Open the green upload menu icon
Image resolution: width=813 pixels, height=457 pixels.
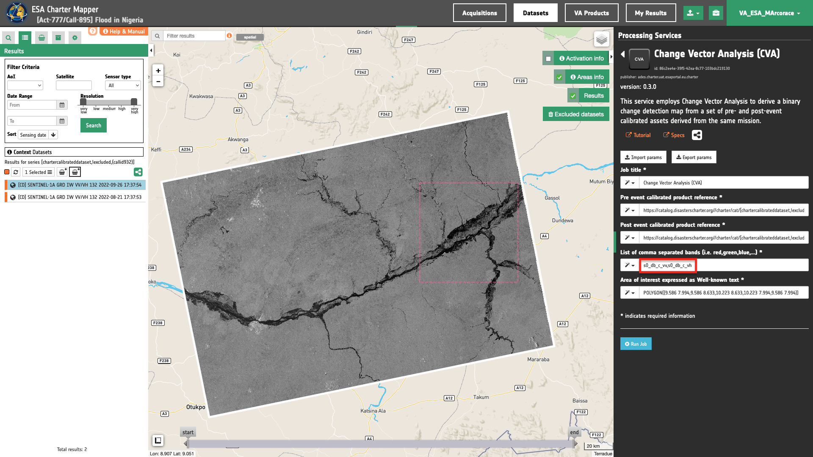[693, 13]
